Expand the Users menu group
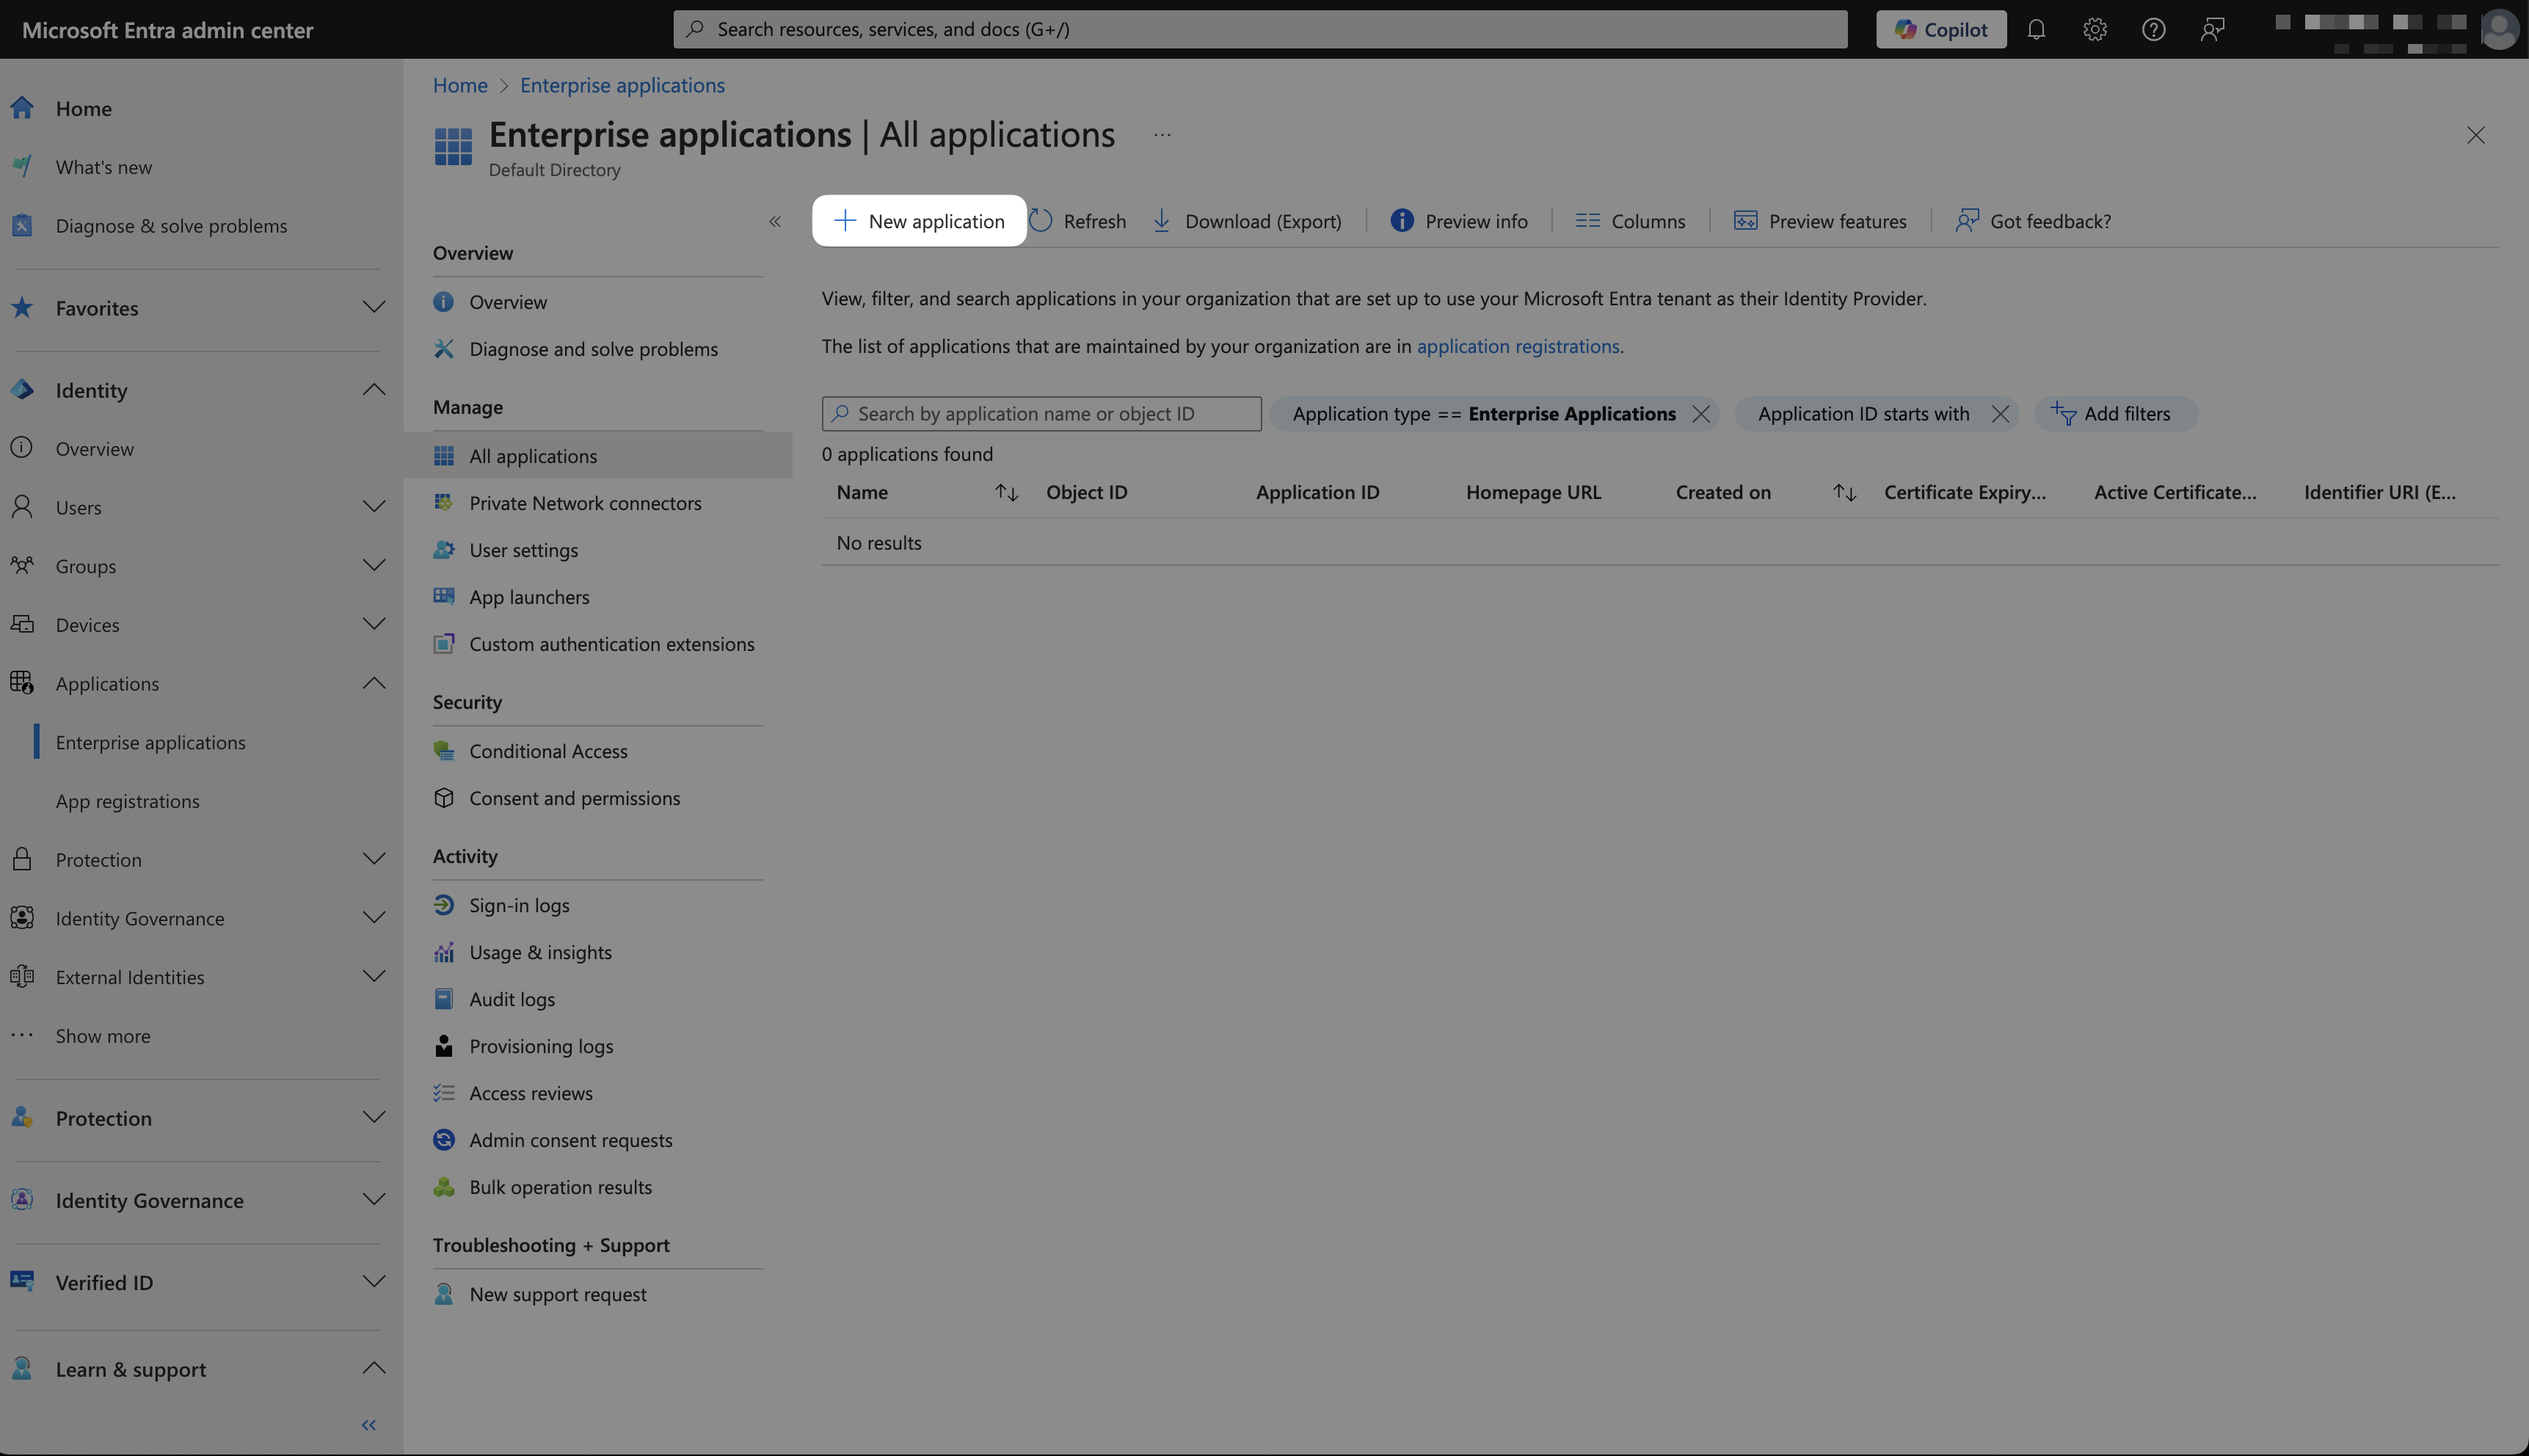Viewport: 2529px width, 1456px height. pos(373,507)
